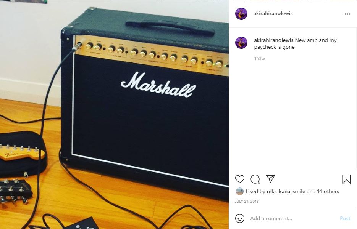Click the Marshall logo in the photo
357x229 pixels.
click(x=158, y=85)
